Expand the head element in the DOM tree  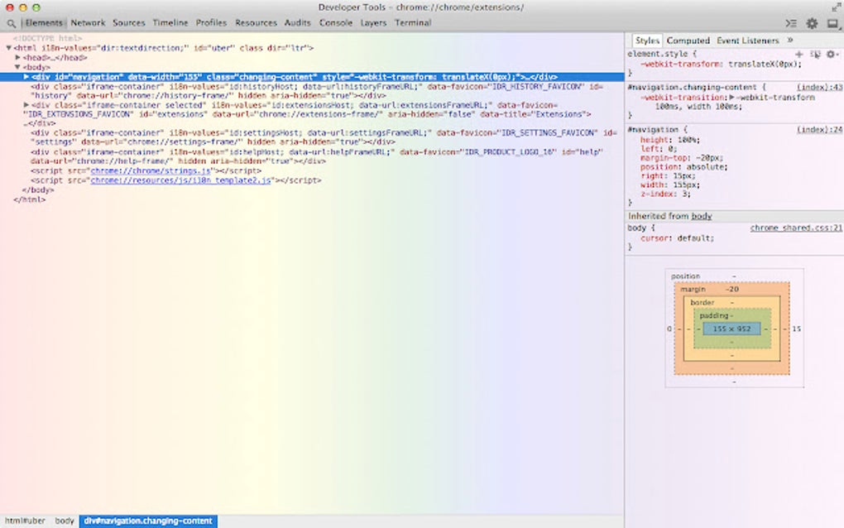pyautogui.click(x=19, y=57)
